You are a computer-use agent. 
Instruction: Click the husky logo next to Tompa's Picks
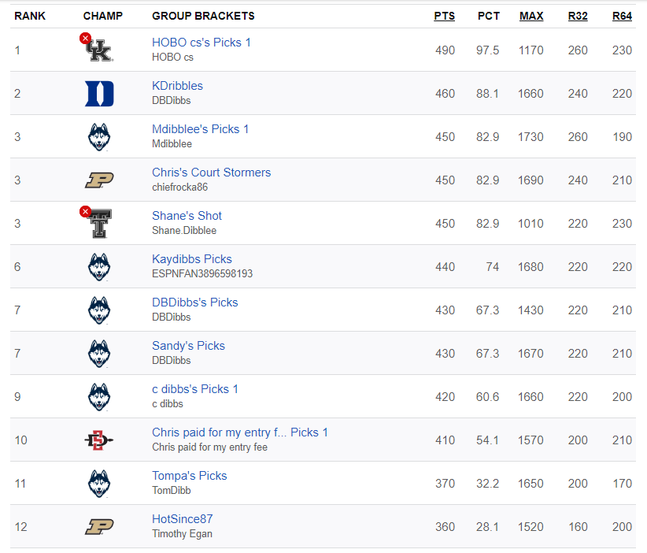pyautogui.click(x=99, y=484)
